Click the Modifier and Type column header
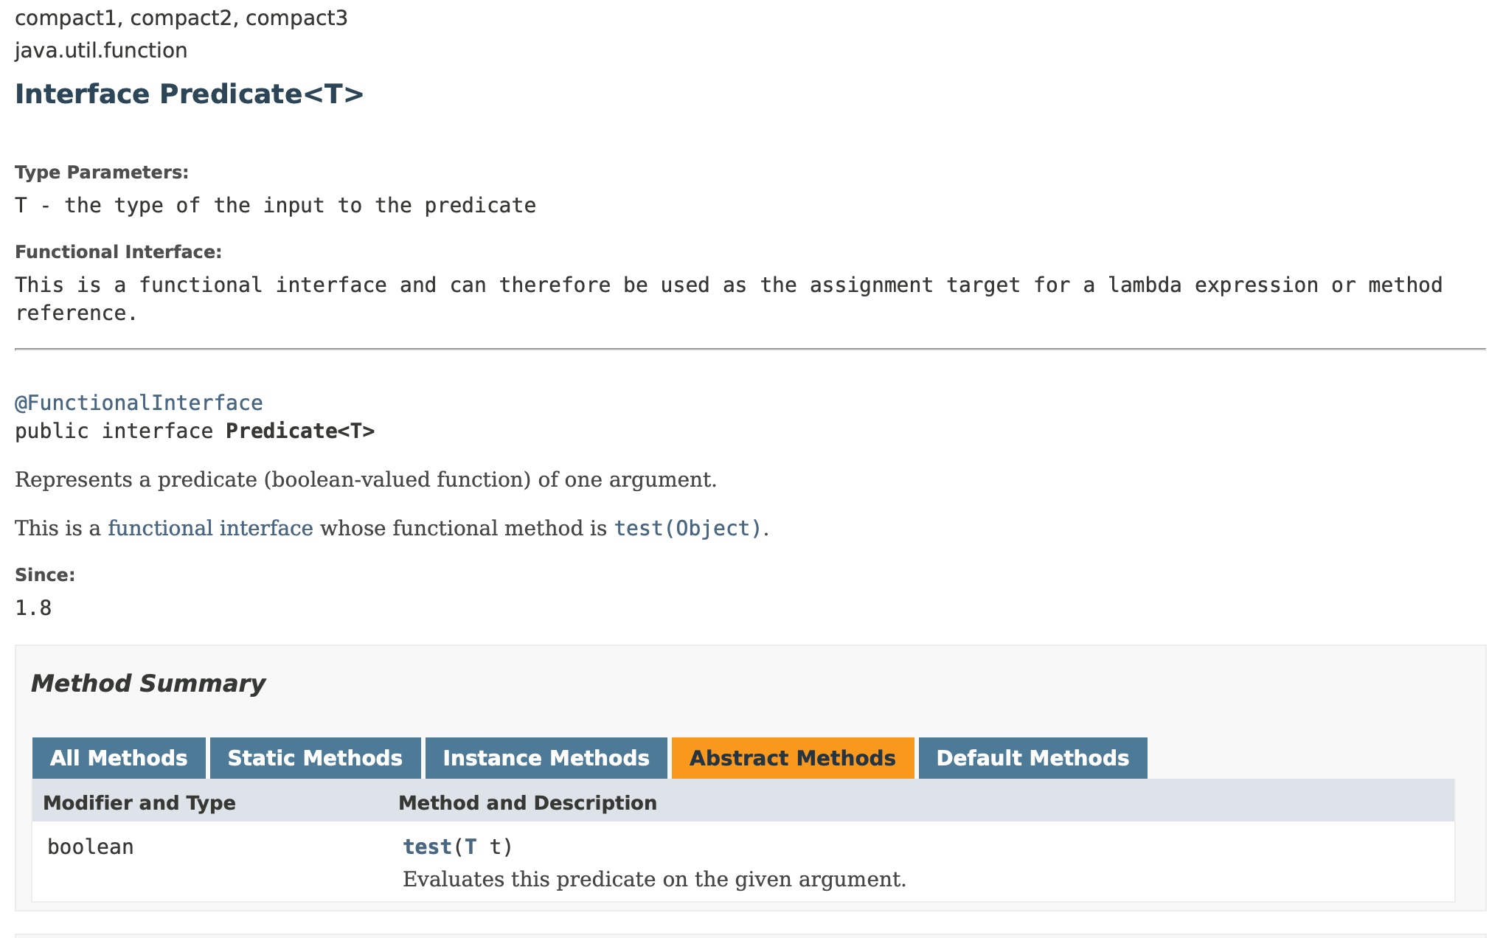This screenshot has width=1503, height=938. pos(139,802)
